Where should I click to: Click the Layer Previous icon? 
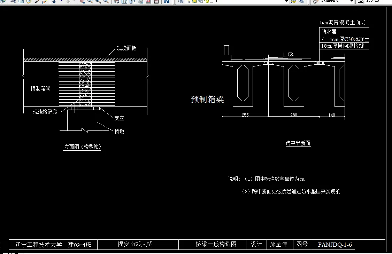pyautogui.click(x=302, y=1)
